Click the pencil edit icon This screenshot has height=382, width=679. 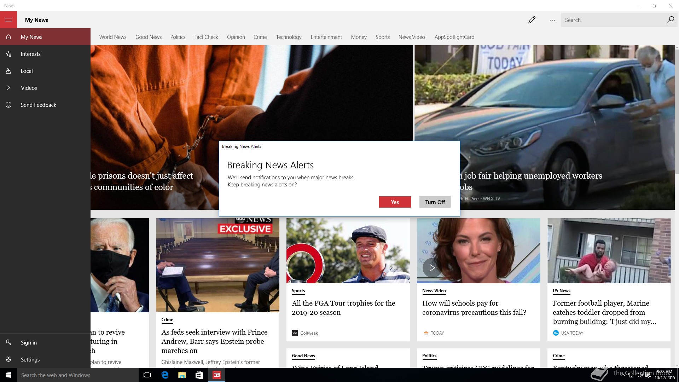click(x=532, y=20)
